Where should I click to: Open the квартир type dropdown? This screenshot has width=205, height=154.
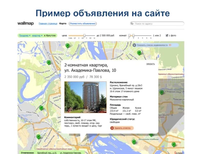pos(37,35)
